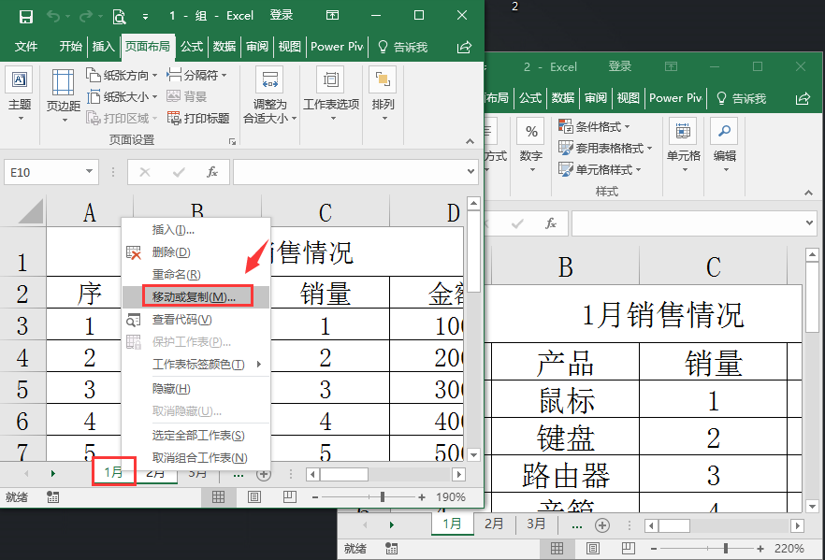Click vertical scrollbar down arrow in window 1
The height and width of the screenshot is (560, 825).
pyautogui.click(x=473, y=455)
